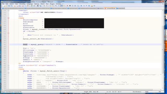Toggle the Show All Characters toolbar button

point(59,6)
